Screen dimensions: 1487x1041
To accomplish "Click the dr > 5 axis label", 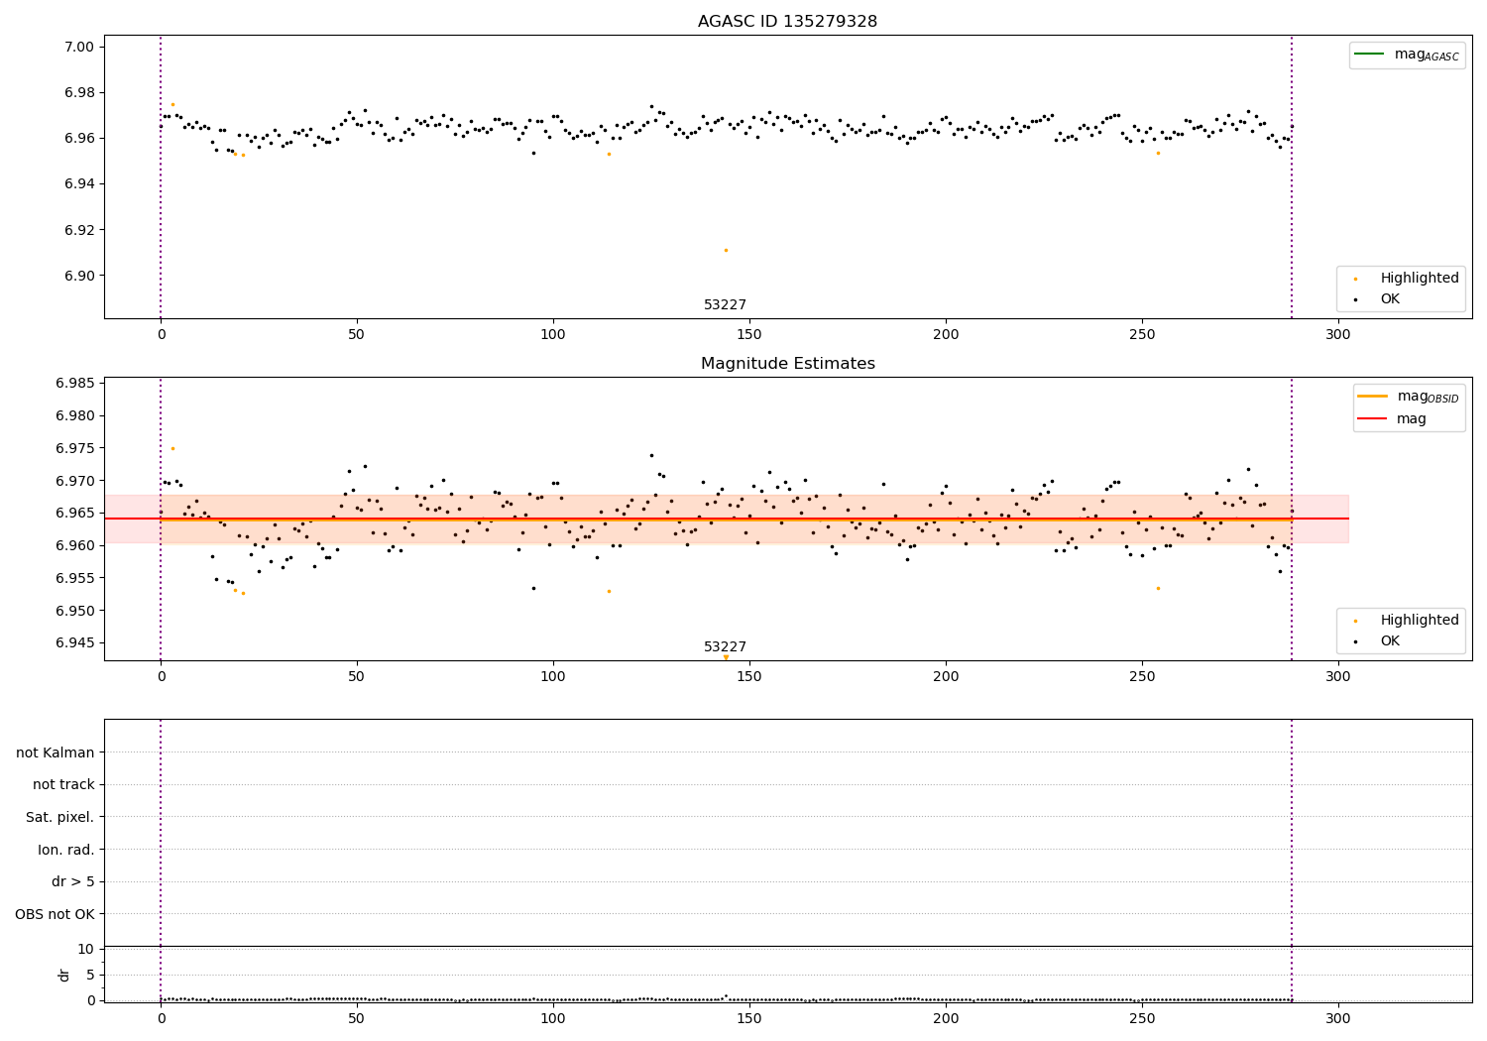I will click(73, 881).
